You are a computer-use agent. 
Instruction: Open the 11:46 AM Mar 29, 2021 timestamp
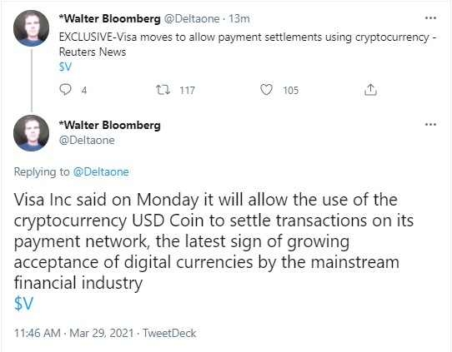[73, 333]
